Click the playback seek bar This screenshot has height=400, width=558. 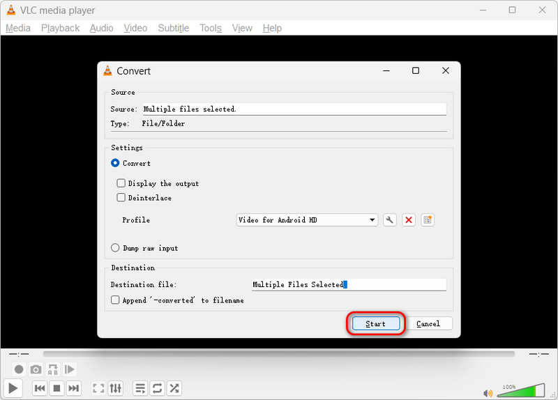coord(278,354)
